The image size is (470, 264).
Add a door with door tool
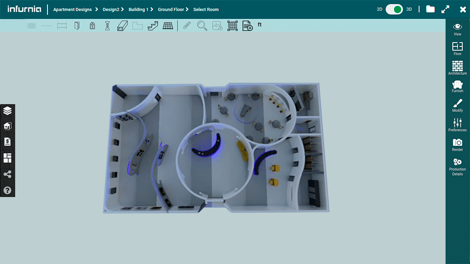[77, 26]
